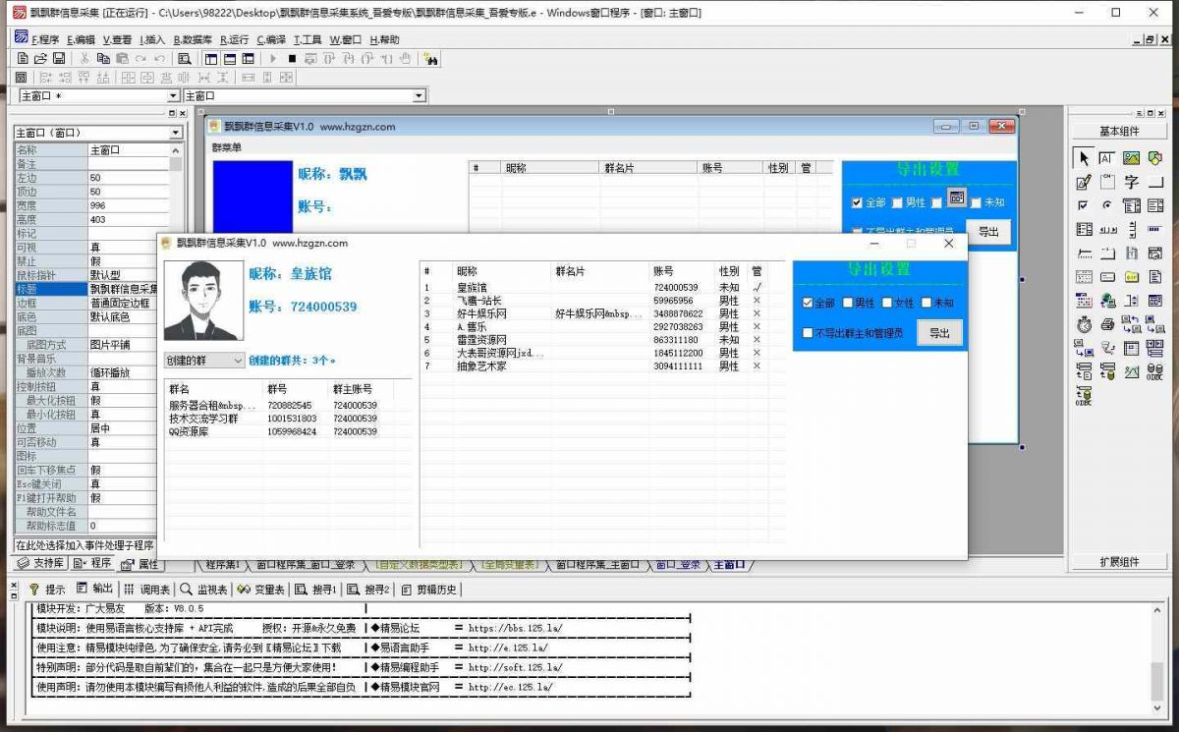Image resolution: width=1179 pixels, height=732 pixels.
Task: Expand the 主窗口（窗口）property selector dropdown
Action: [176, 133]
